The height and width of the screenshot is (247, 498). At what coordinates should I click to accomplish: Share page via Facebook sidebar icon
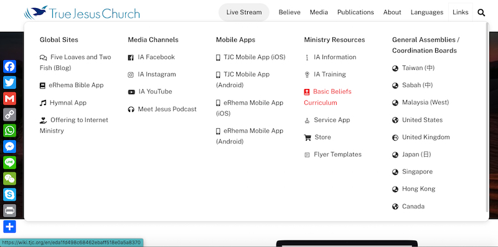(9, 67)
